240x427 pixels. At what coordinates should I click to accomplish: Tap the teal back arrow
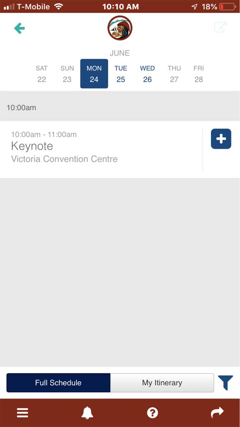point(19,28)
